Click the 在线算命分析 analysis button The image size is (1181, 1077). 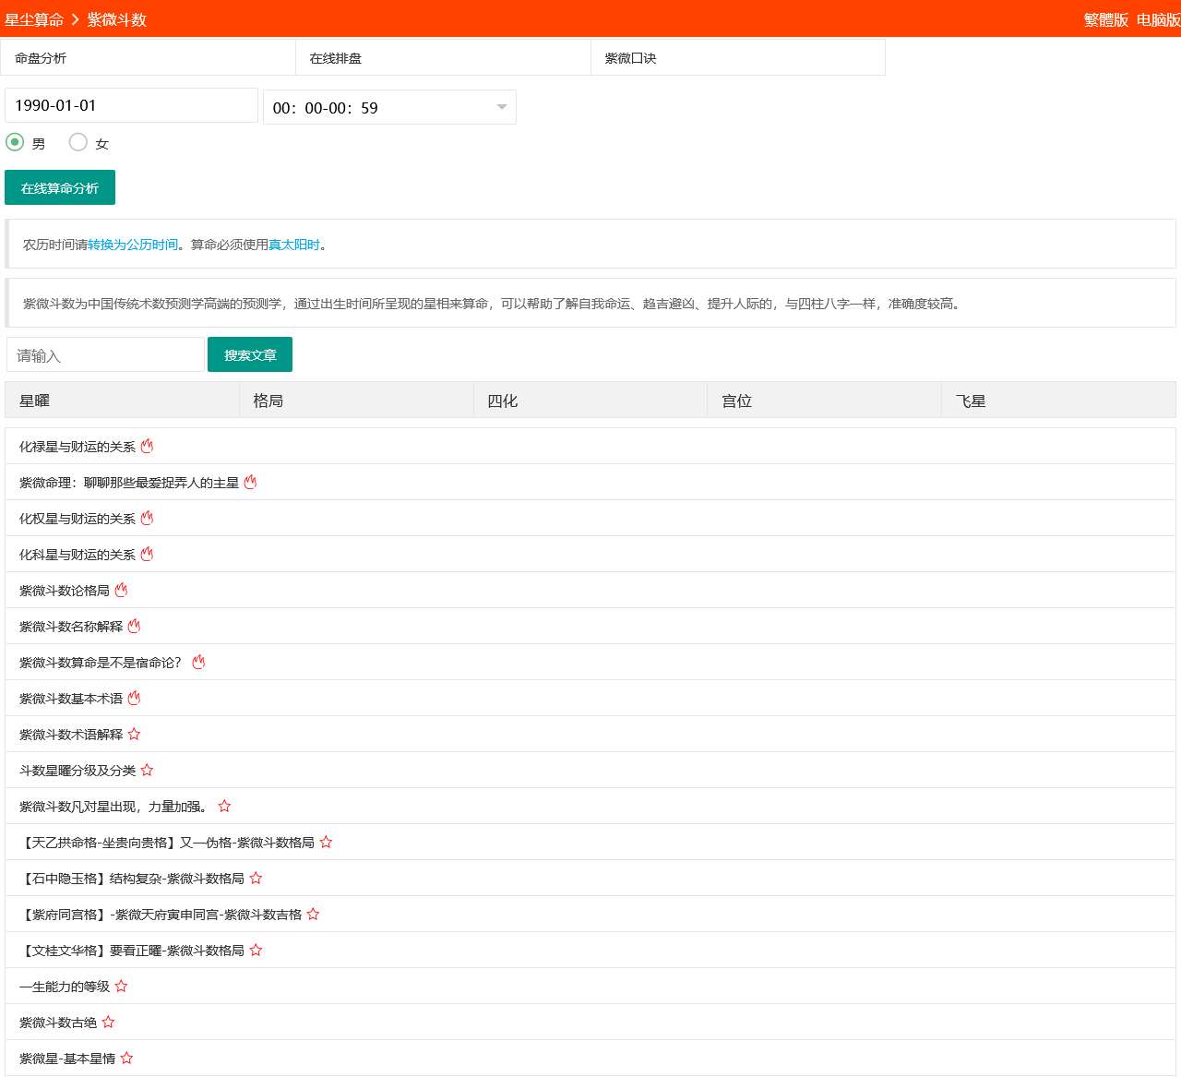[59, 187]
